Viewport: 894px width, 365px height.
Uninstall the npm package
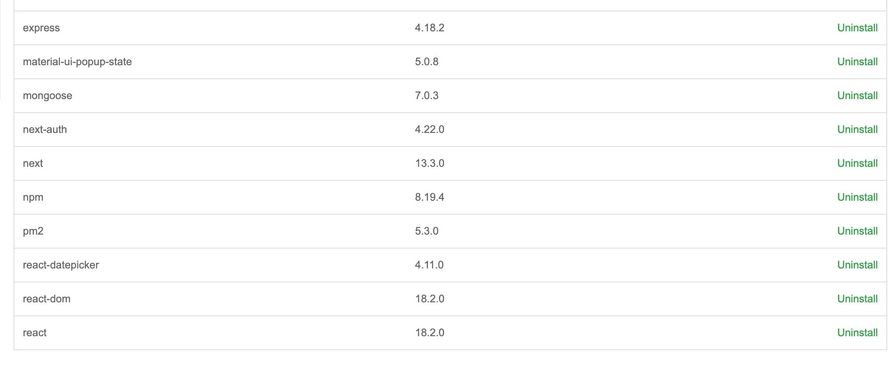coord(857,197)
